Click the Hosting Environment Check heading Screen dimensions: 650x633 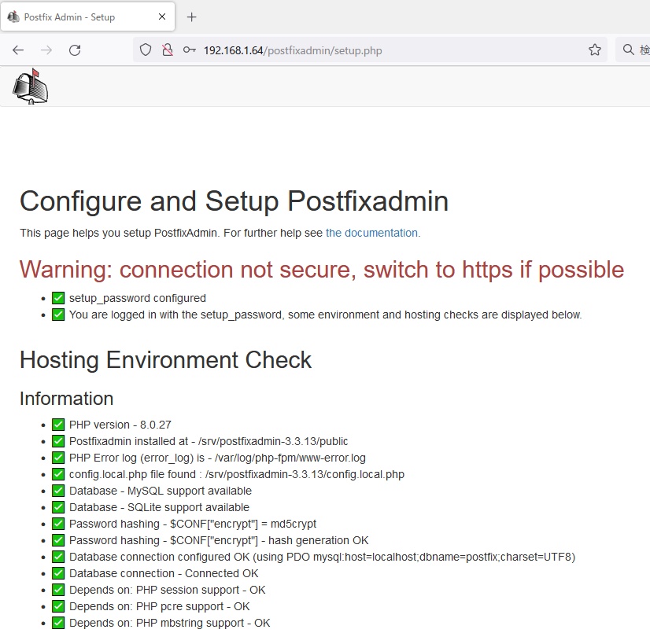pyautogui.click(x=165, y=360)
